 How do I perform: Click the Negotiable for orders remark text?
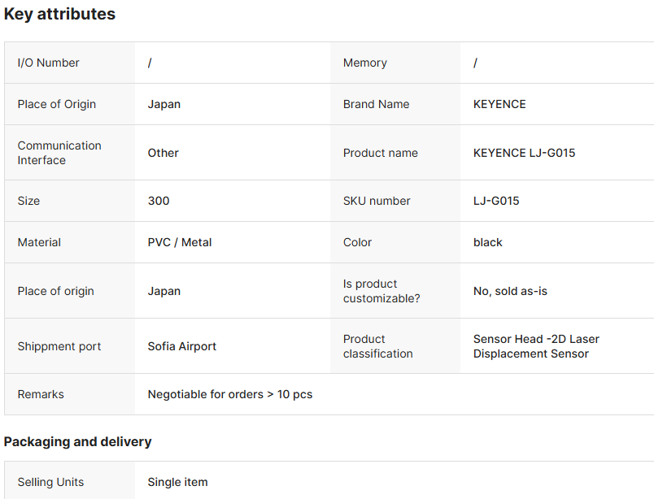pyautogui.click(x=230, y=394)
